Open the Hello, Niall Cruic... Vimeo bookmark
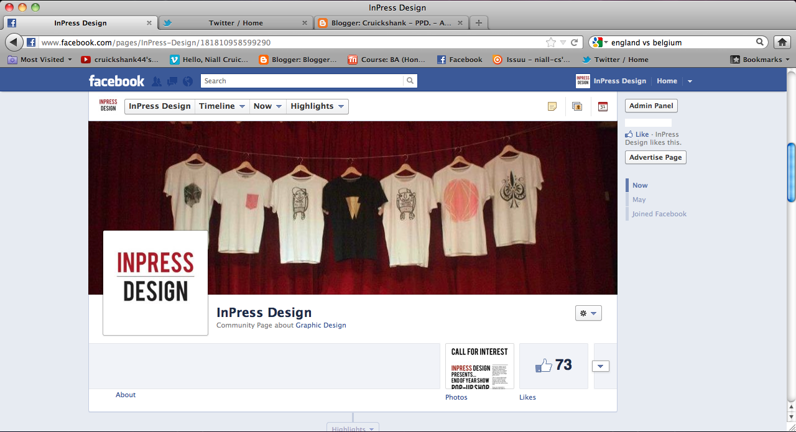Viewport: 796px width, 432px height. (x=209, y=60)
